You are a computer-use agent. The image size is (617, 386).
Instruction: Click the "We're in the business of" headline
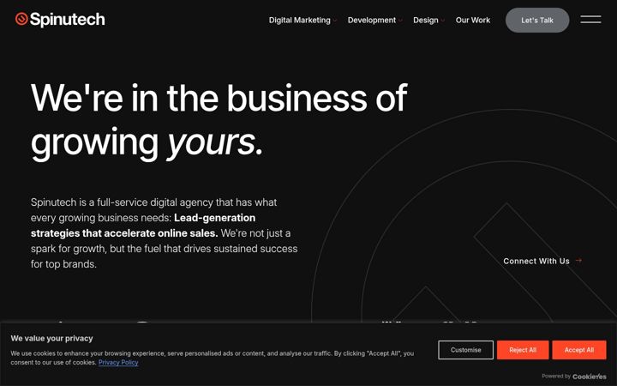219,98
